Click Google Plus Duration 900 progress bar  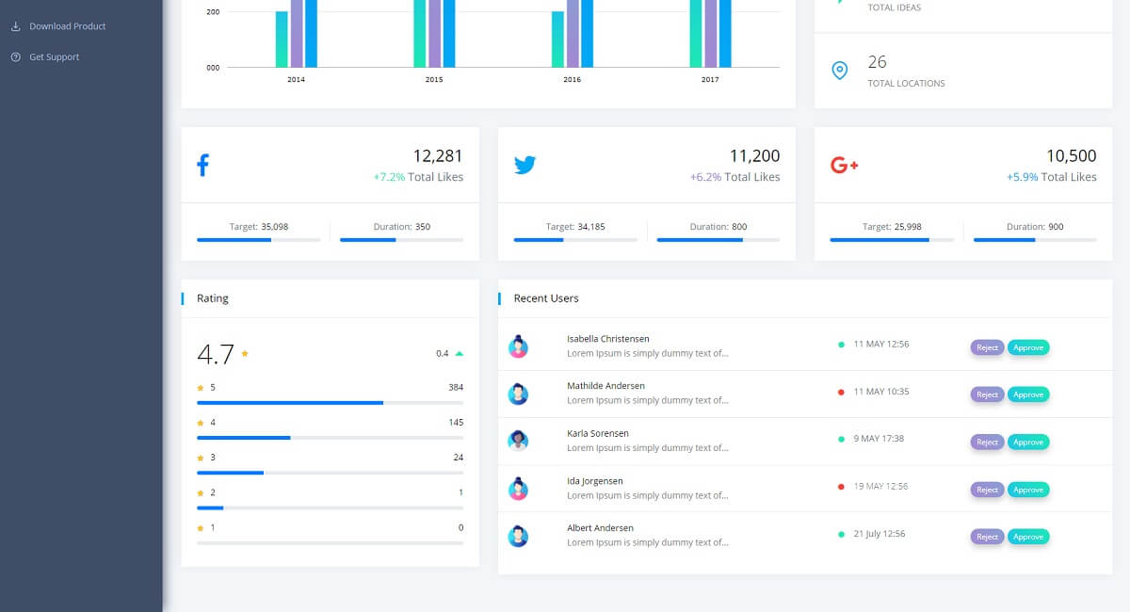pos(1035,240)
